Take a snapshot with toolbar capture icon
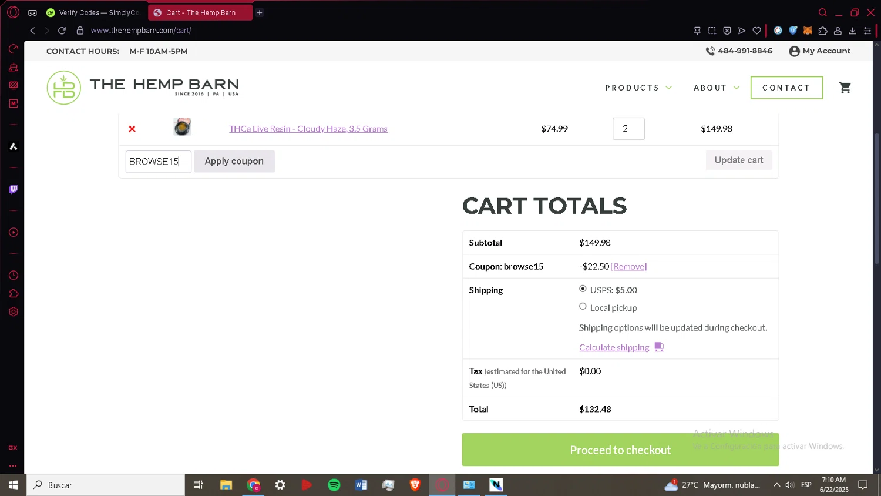 pyautogui.click(x=712, y=31)
